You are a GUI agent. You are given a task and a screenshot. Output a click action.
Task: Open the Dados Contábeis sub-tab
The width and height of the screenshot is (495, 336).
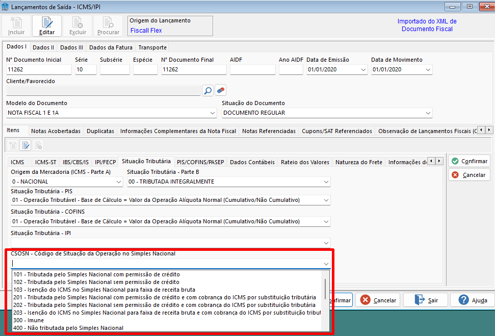coord(252,162)
